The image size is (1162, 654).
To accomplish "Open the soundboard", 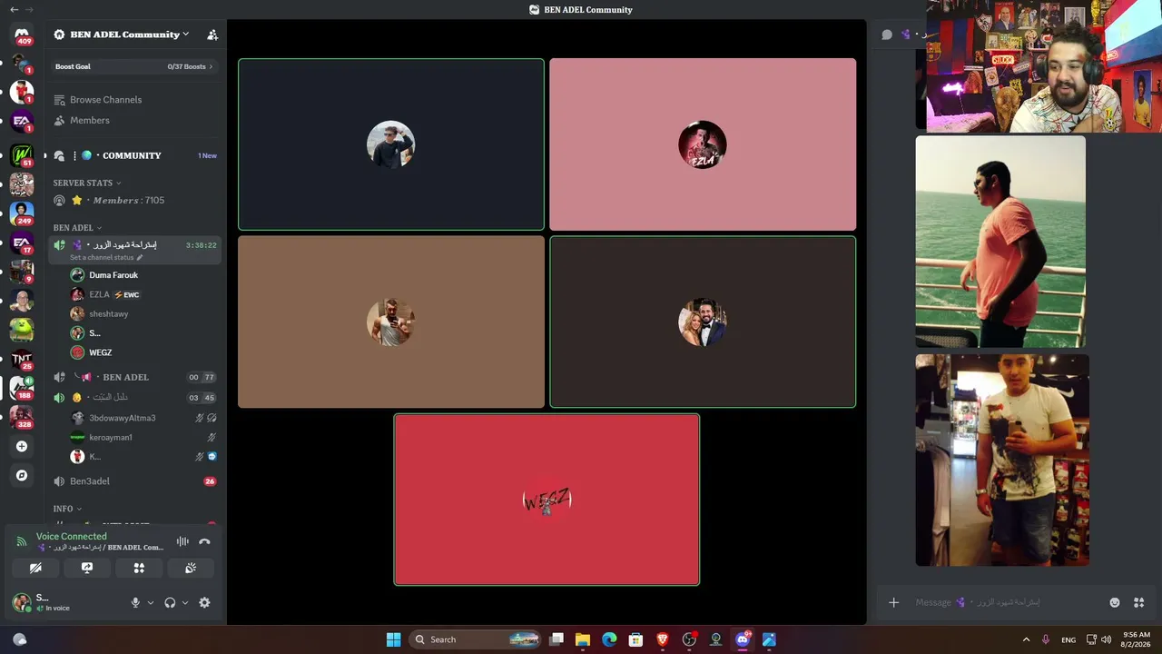I will pos(191,568).
